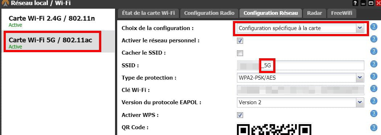This screenshot has width=381, height=135.
Task: Show help for the SSID field
Action: (x=374, y=64)
